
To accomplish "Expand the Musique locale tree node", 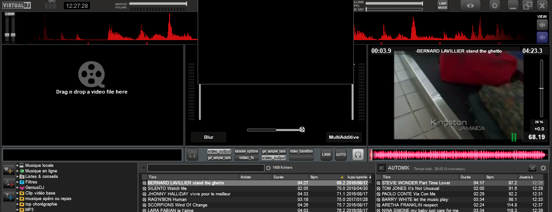I will [x=18, y=165].
